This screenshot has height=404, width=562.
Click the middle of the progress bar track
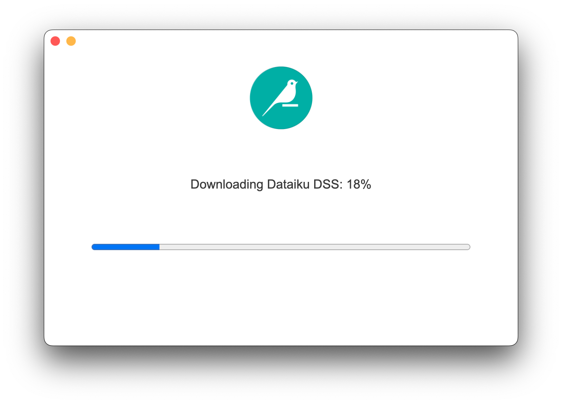tap(281, 247)
